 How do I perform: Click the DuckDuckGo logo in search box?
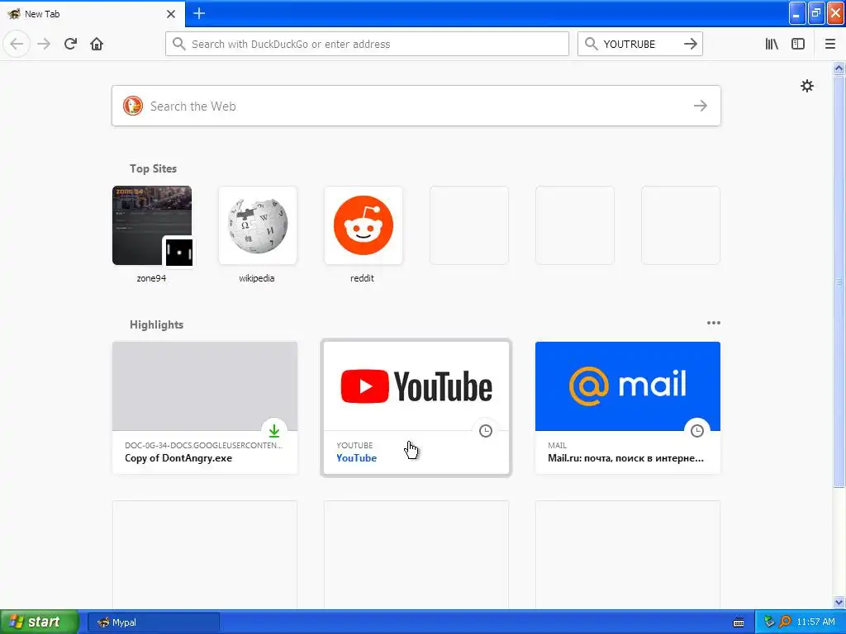click(x=133, y=106)
